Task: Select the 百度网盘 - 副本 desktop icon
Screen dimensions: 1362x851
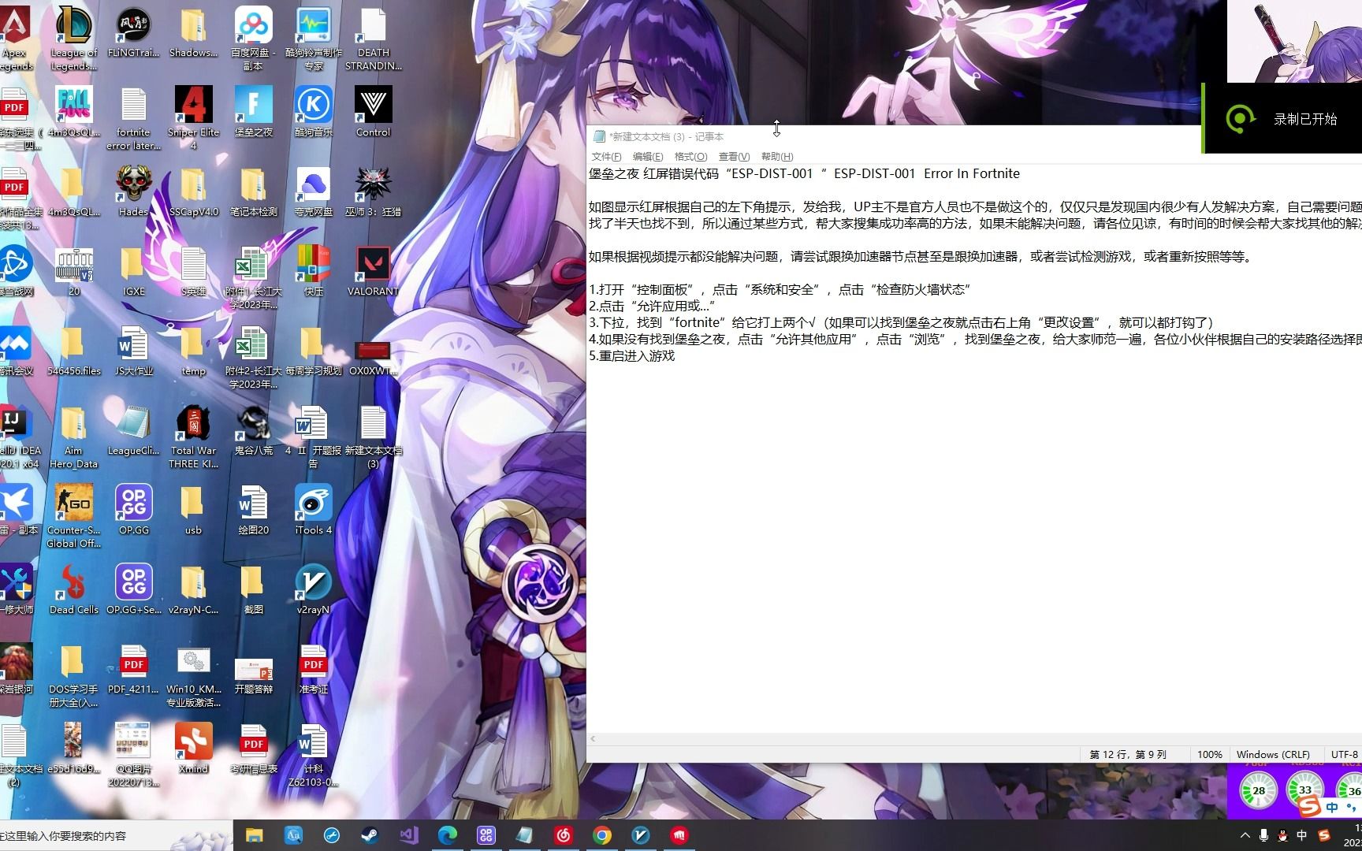Action: 253,38
